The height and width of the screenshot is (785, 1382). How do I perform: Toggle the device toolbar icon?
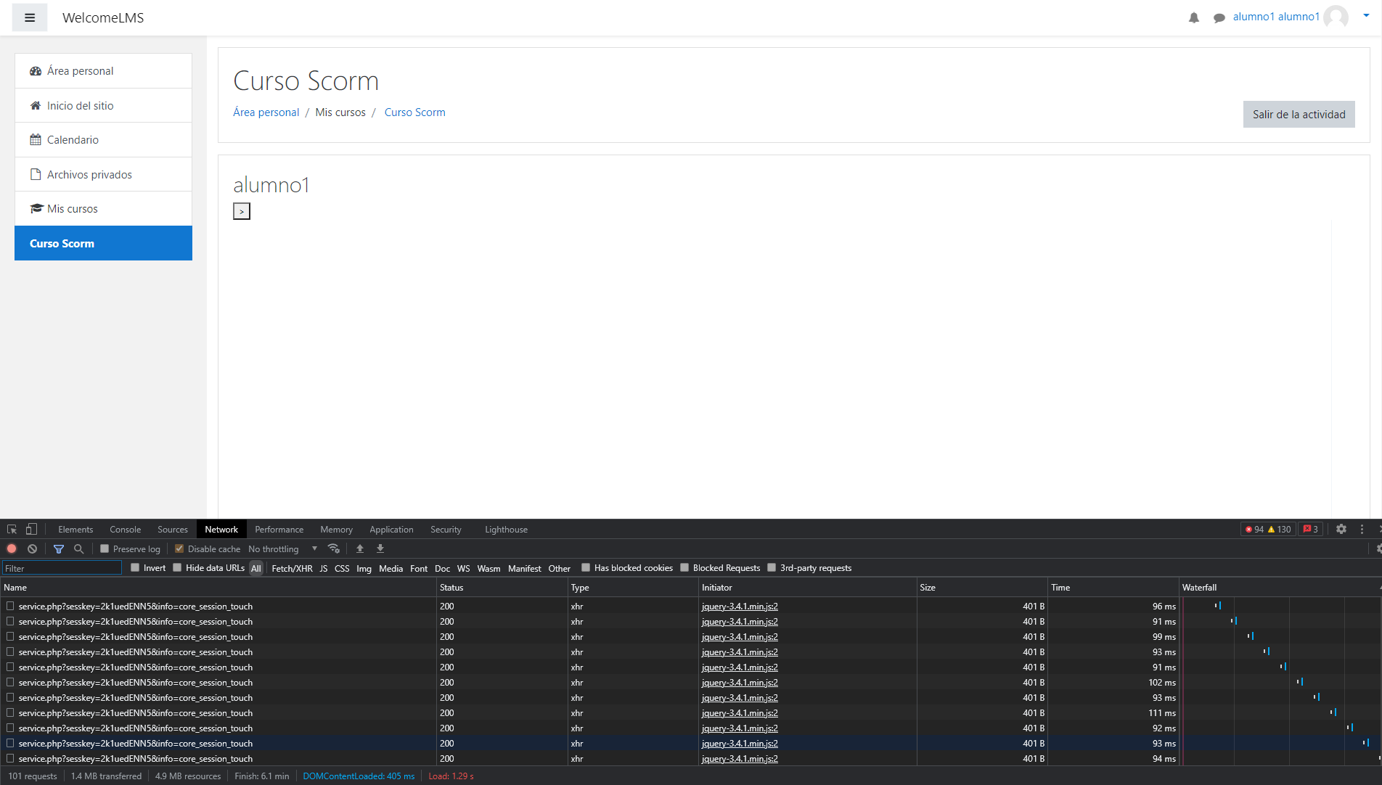click(31, 530)
